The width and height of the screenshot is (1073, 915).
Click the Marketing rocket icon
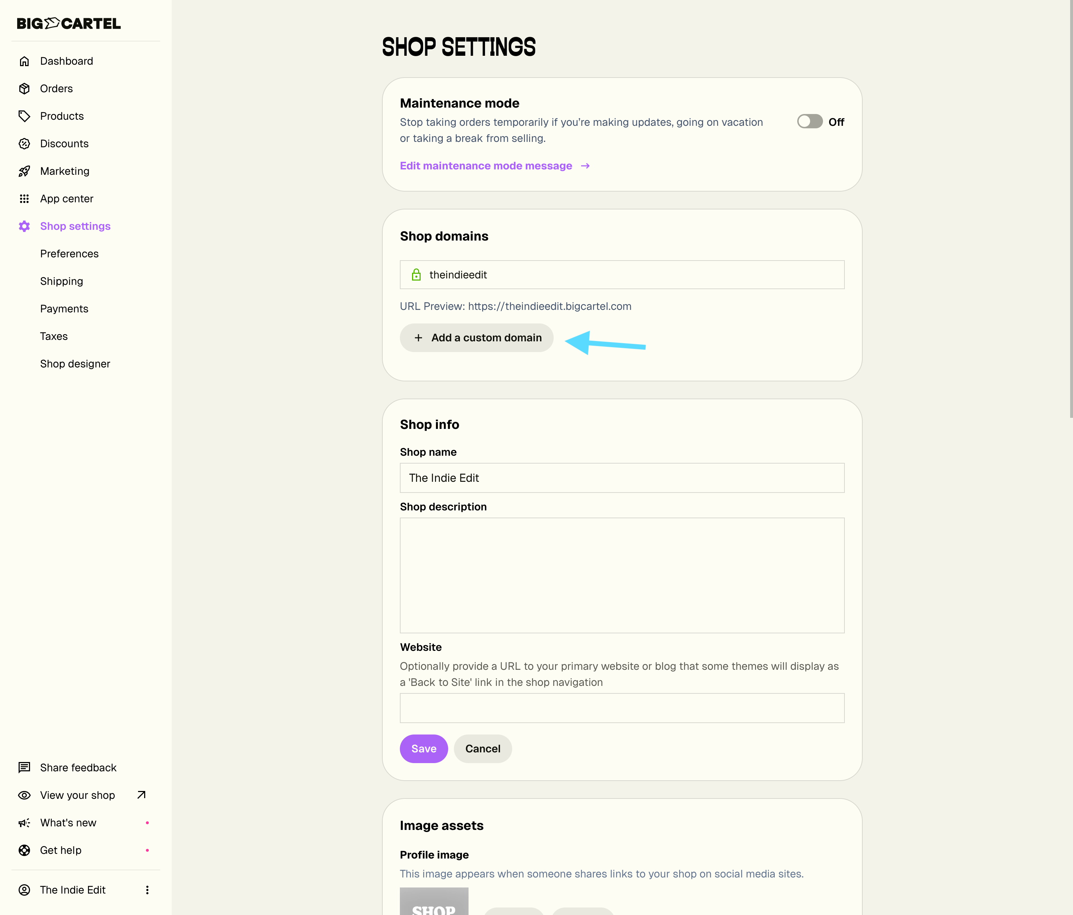pyautogui.click(x=24, y=171)
